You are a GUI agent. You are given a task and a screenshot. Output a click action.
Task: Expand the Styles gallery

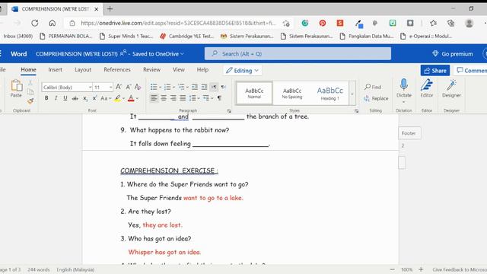pos(352,94)
